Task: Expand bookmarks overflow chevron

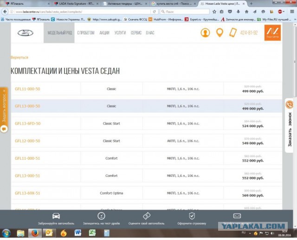Action: pos(295,19)
